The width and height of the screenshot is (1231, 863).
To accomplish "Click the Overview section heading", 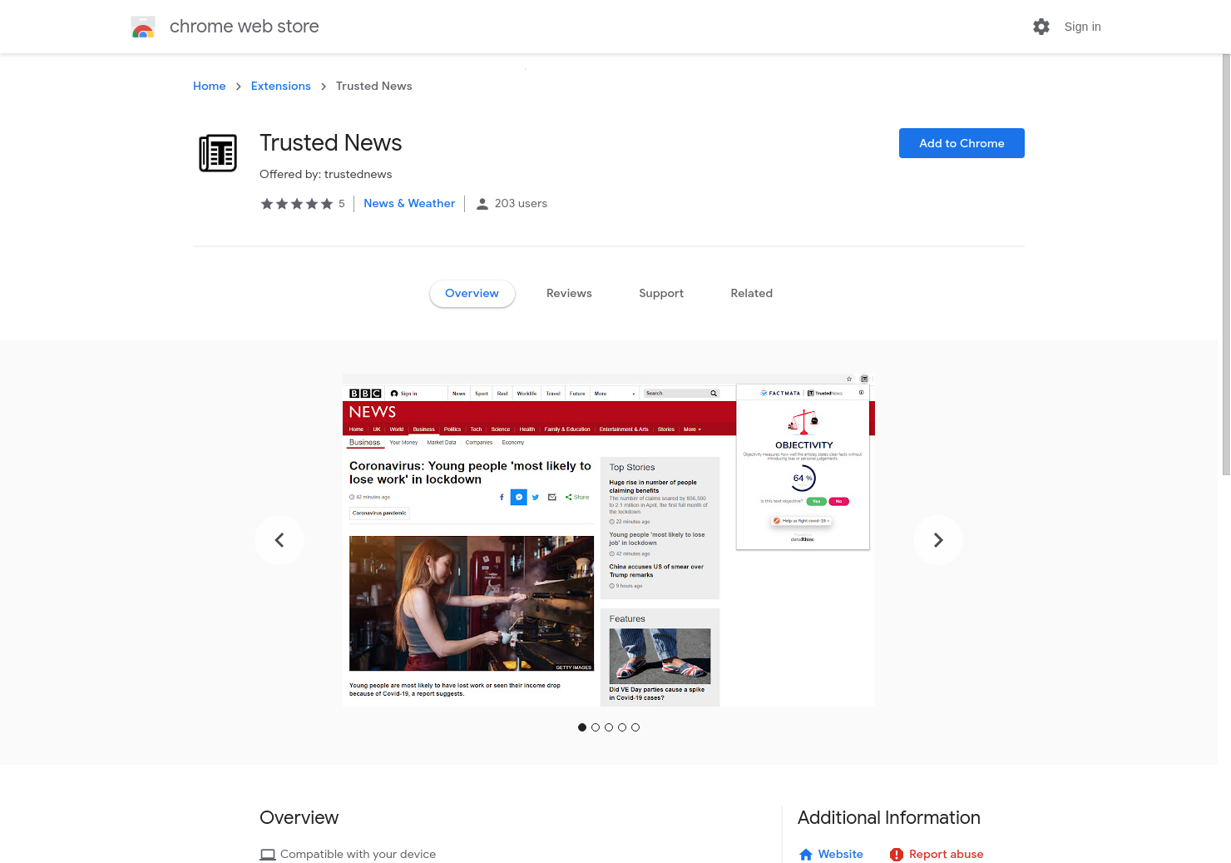I will coord(299,817).
